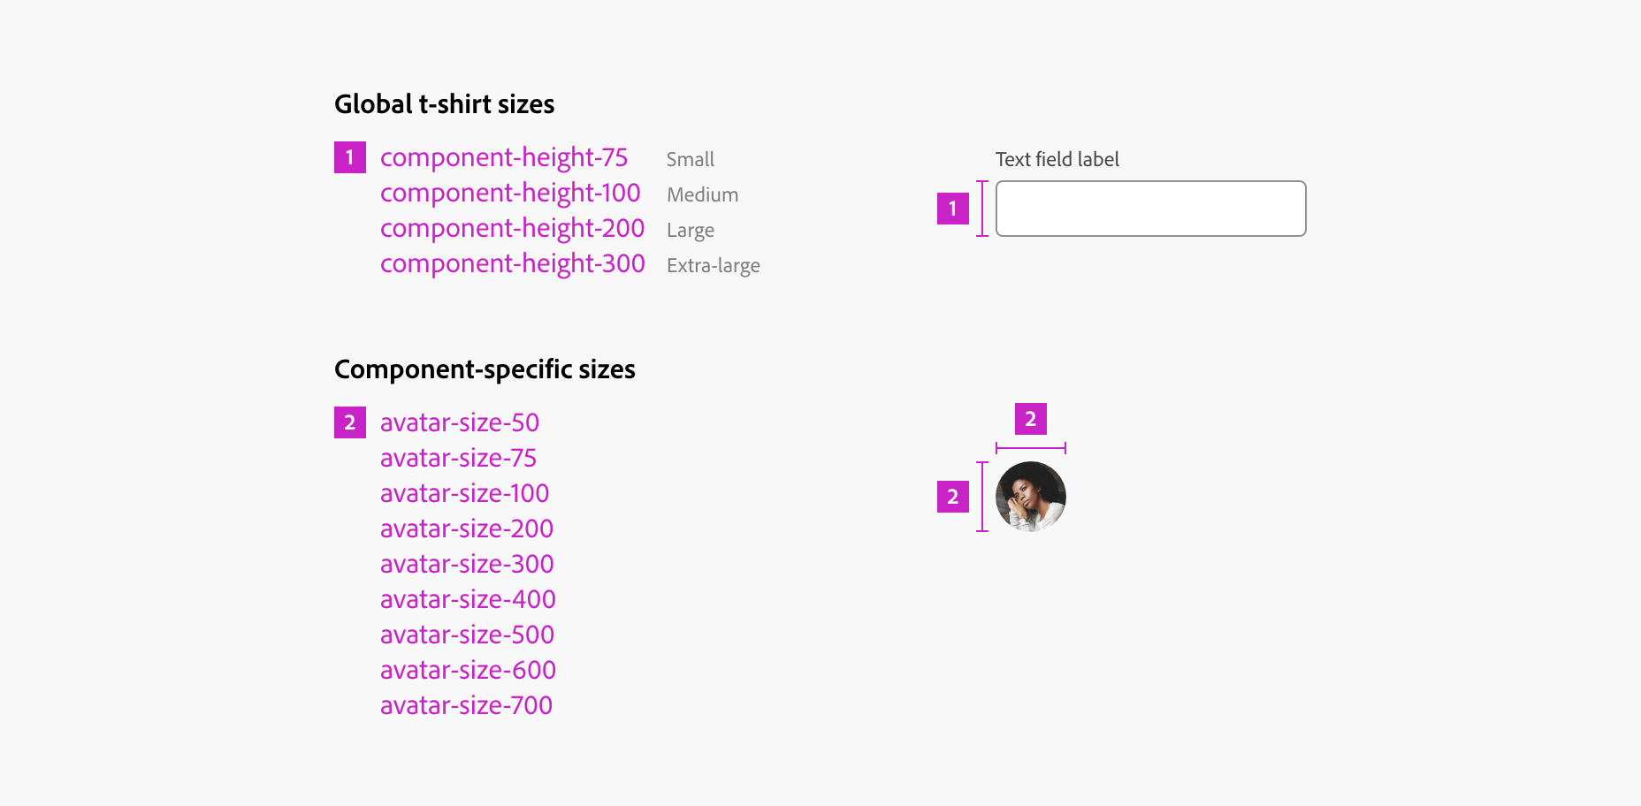This screenshot has height=806, width=1641.
Task: Click the empty text field input box
Action: click(x=1150, y=209)
